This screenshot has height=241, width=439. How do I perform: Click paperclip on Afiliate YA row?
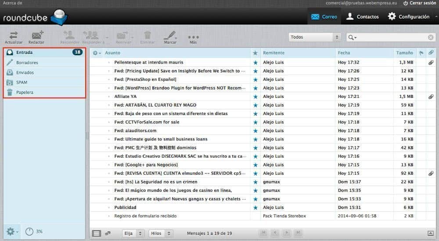click(x=431, y=97)
